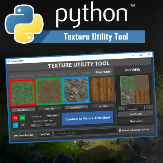Click the window icon in title bar
The height and width of the screenshot is (163, 163).
(x=9, y=61)
